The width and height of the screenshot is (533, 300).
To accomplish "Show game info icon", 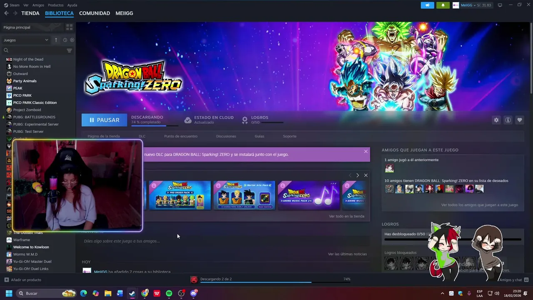I will point(508,120).
